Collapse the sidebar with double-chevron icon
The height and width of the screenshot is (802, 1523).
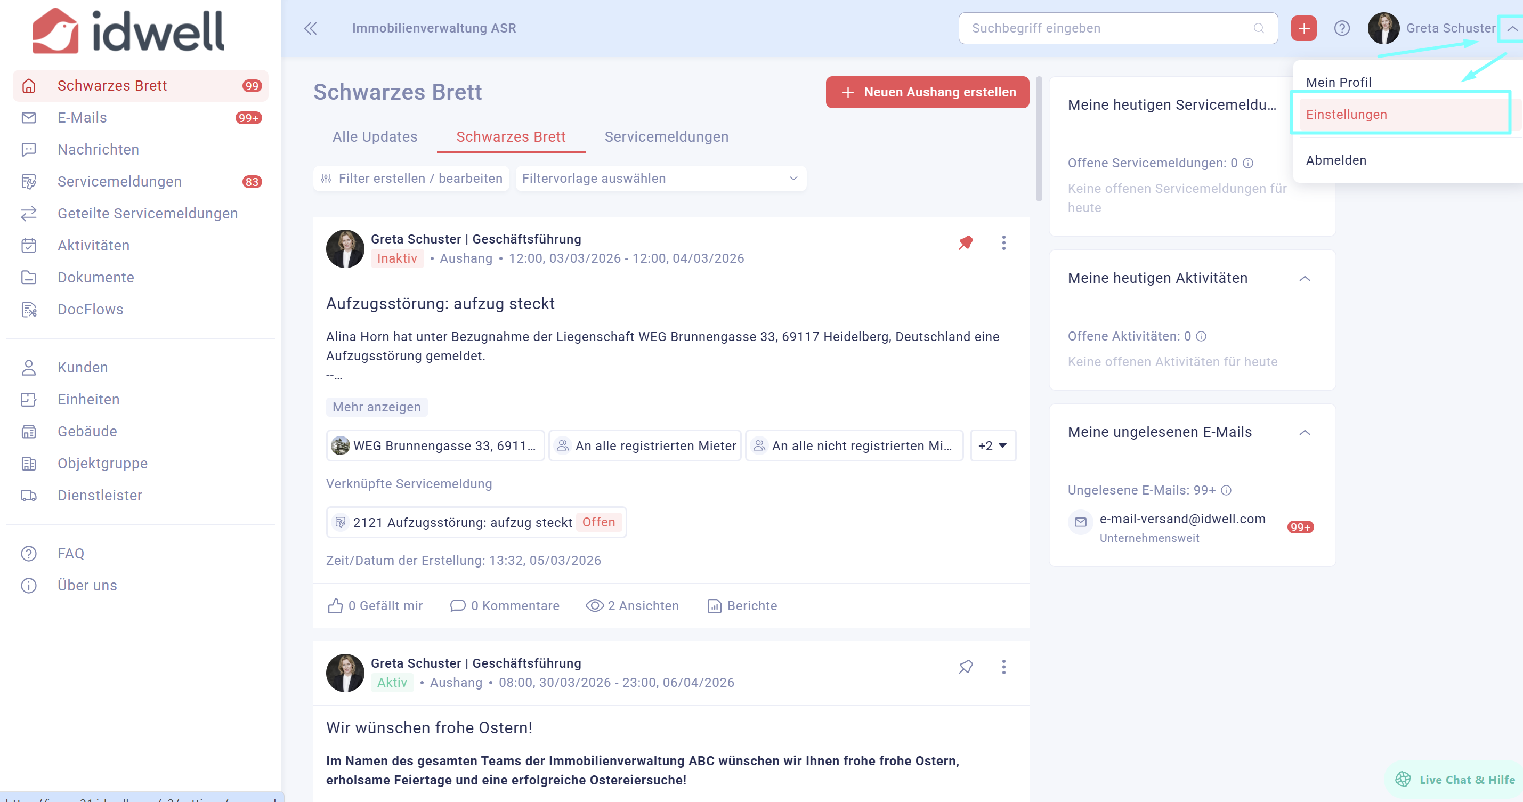pos(310,28)
